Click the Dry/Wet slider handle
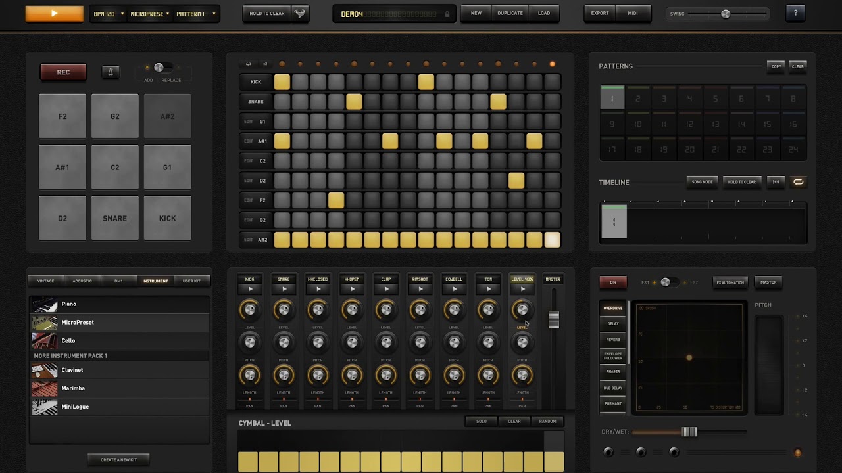Image resolution: width=842 pixels, height=473 pixels. point(689,432)
